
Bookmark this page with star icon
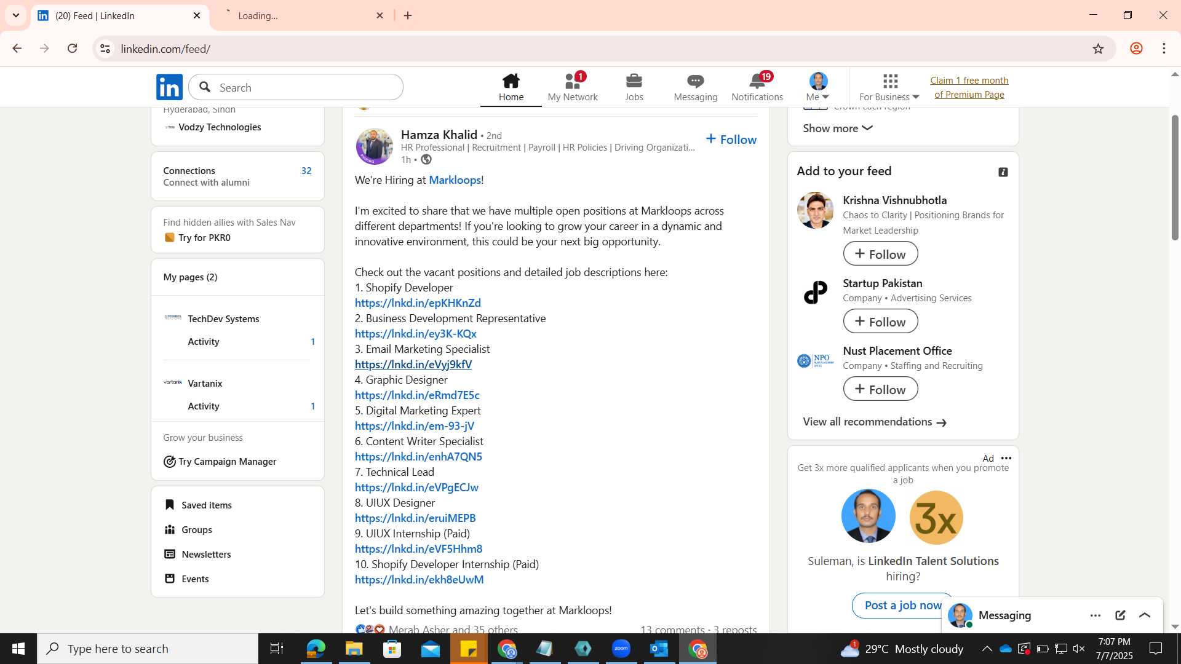tap(1098, 49)
